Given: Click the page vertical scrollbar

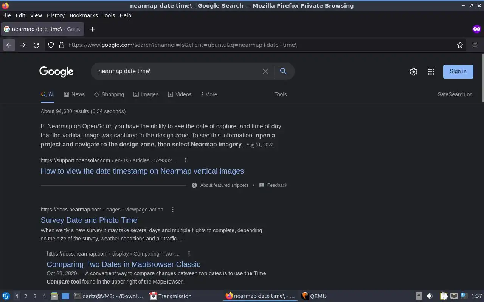Looking at the screenshot, I should click(x=483, y=78).
